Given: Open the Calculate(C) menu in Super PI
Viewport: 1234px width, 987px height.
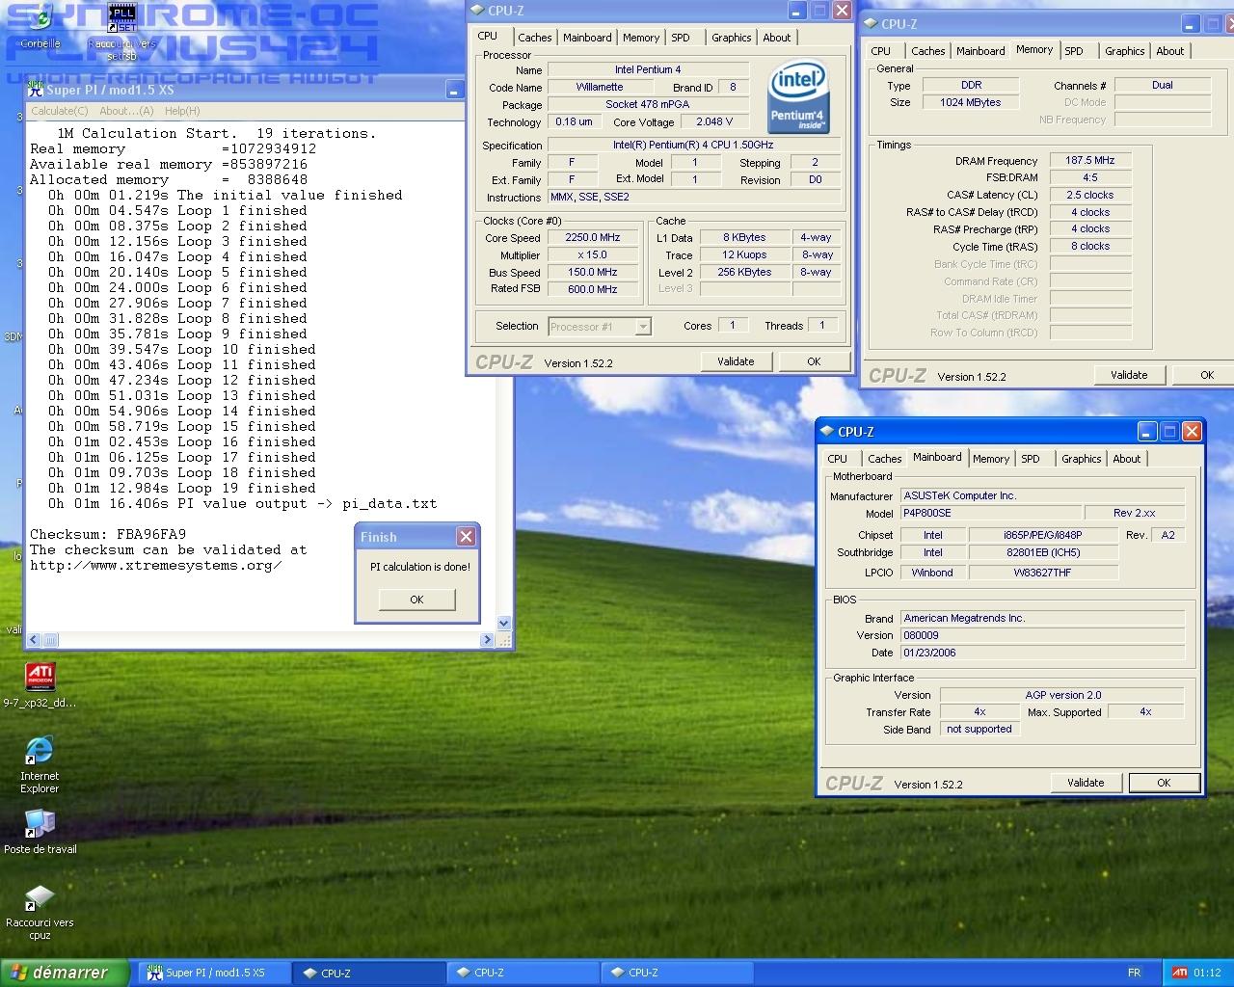Looking at the screenshot, I should click(x=60, y=111).
